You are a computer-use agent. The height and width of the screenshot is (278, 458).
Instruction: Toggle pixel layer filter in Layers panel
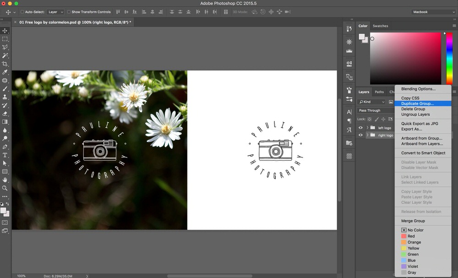[x=391, y=102]
